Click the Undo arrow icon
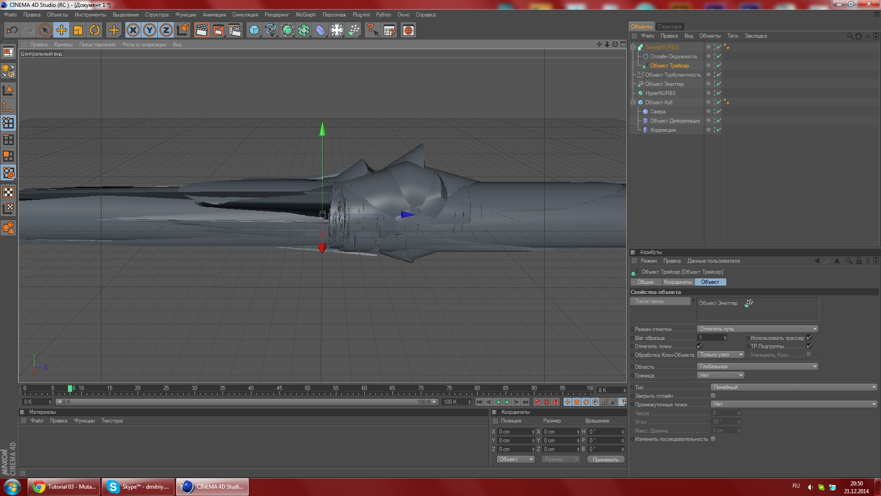The height and width of the screenshot is (496, 881). pyautogui.click(x=12, y=30)
